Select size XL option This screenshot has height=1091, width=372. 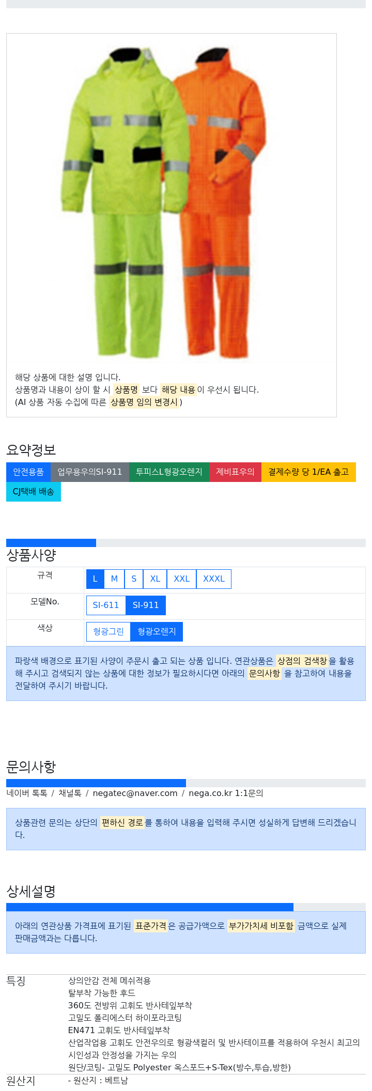[155, 579]
